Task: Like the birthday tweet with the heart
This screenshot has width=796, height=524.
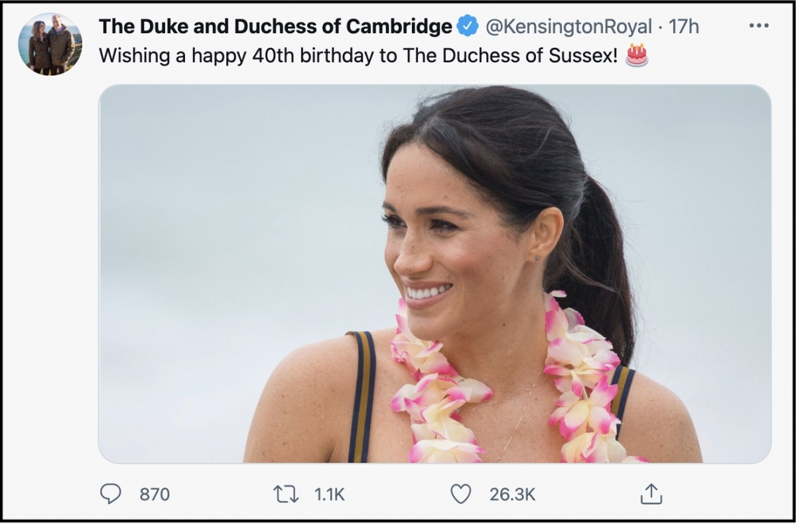Action: pyautogui.click(x=460, y=493)
